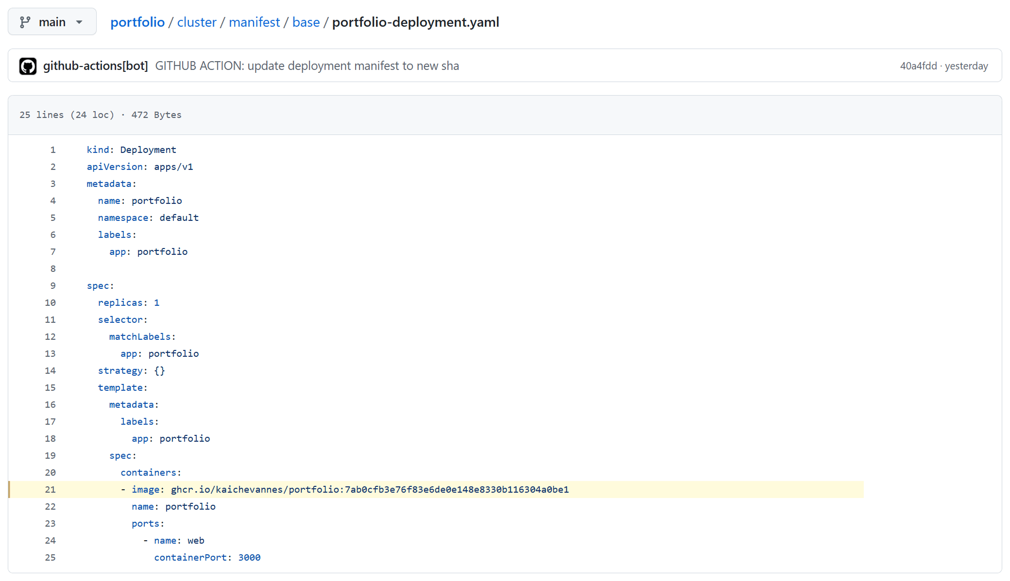Click the namespace default value on line 5

(x=179, y=217)
